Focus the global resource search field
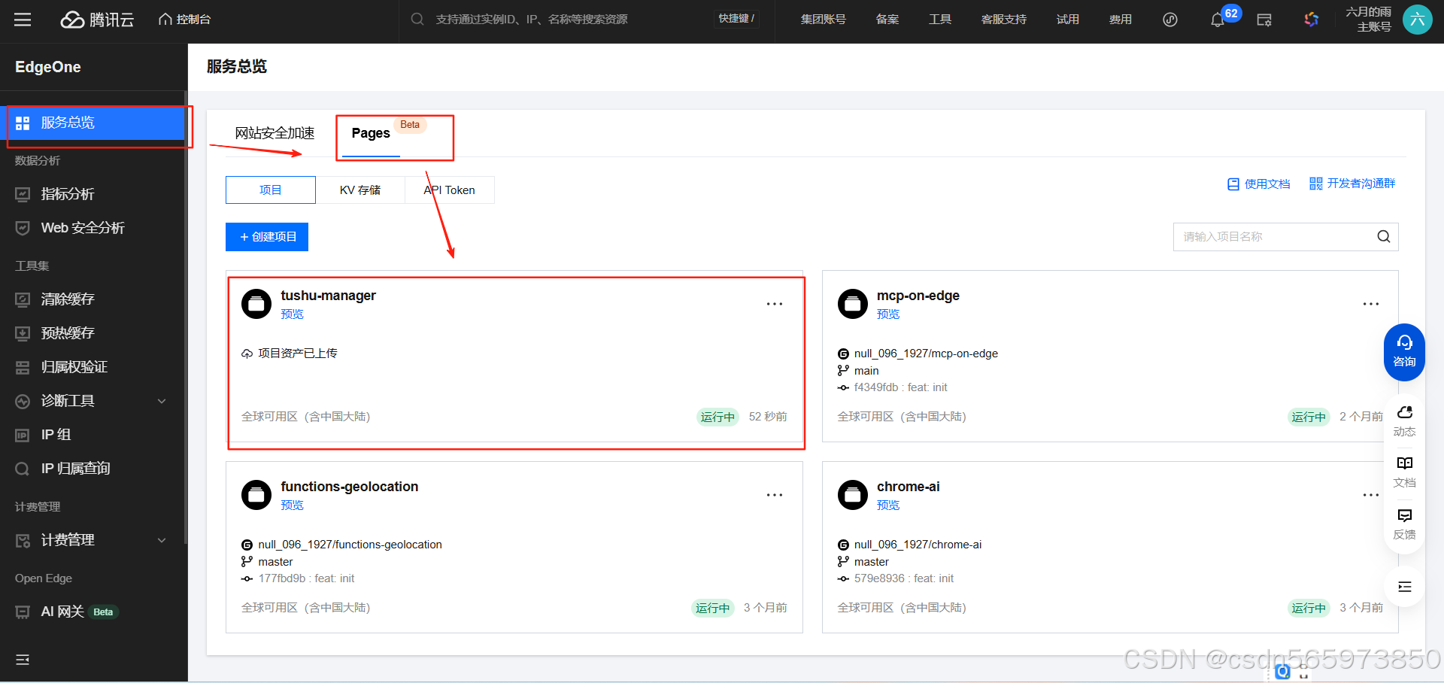 click(557, 20)
